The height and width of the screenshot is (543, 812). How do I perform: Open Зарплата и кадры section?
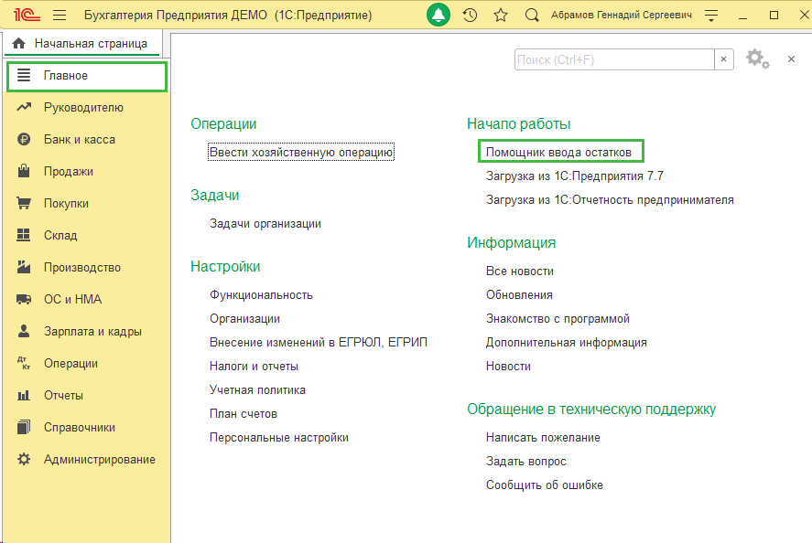pos(92,332)
